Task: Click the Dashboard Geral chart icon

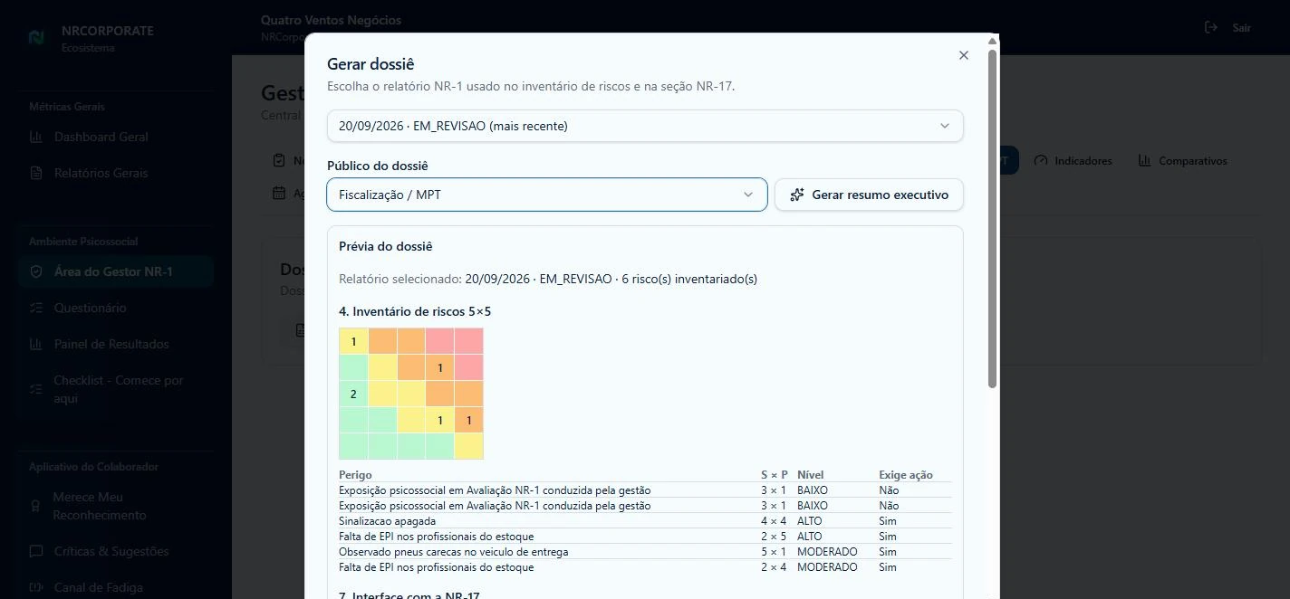Action: click(x=36, y=138)
